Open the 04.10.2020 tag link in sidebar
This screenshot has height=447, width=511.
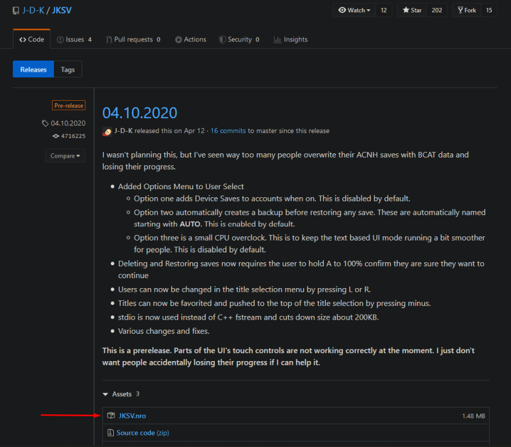coord(68,123)
